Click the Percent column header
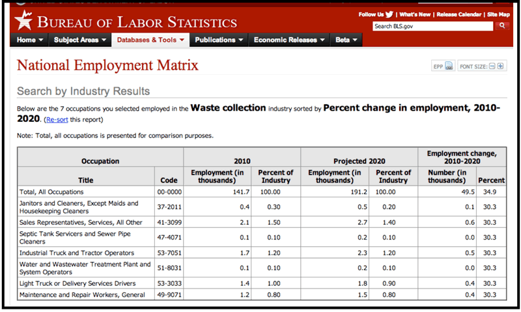Viewport: 521px width, 312px height. point(491,180)
